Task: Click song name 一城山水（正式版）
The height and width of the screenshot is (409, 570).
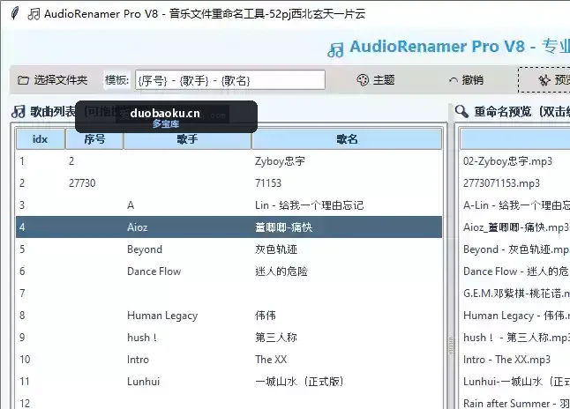Action: (299, 382)
